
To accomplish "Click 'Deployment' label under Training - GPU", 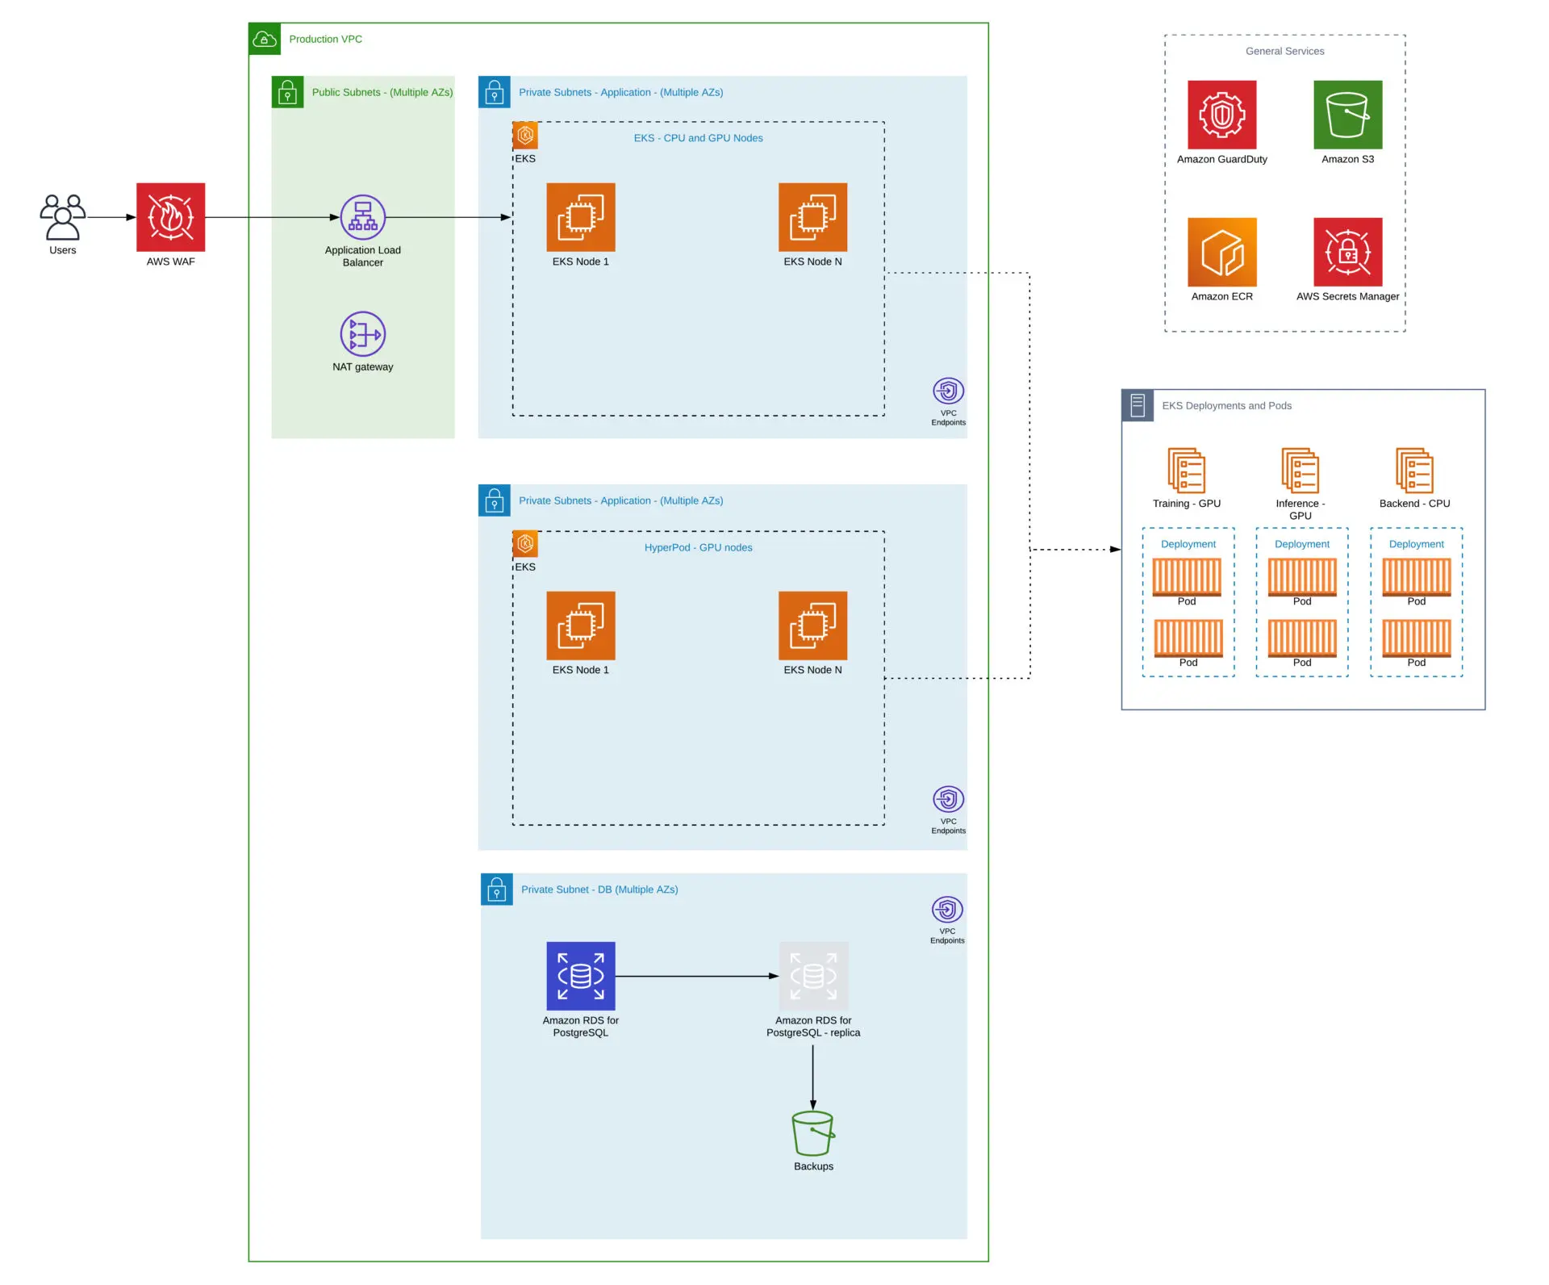I will 1188,544.
